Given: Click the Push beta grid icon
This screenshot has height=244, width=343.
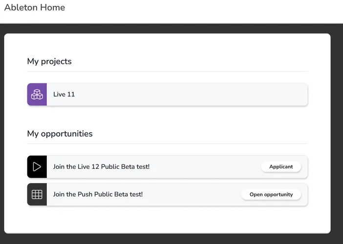Looking at the screenshot, I should click(37, 194).
